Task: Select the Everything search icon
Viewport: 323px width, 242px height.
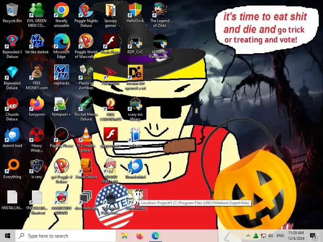Action: click(12, 169)
